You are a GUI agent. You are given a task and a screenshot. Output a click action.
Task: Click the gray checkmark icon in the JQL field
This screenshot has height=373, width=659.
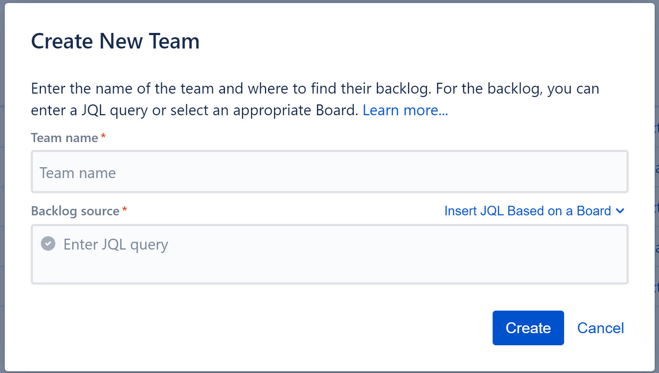48,244
